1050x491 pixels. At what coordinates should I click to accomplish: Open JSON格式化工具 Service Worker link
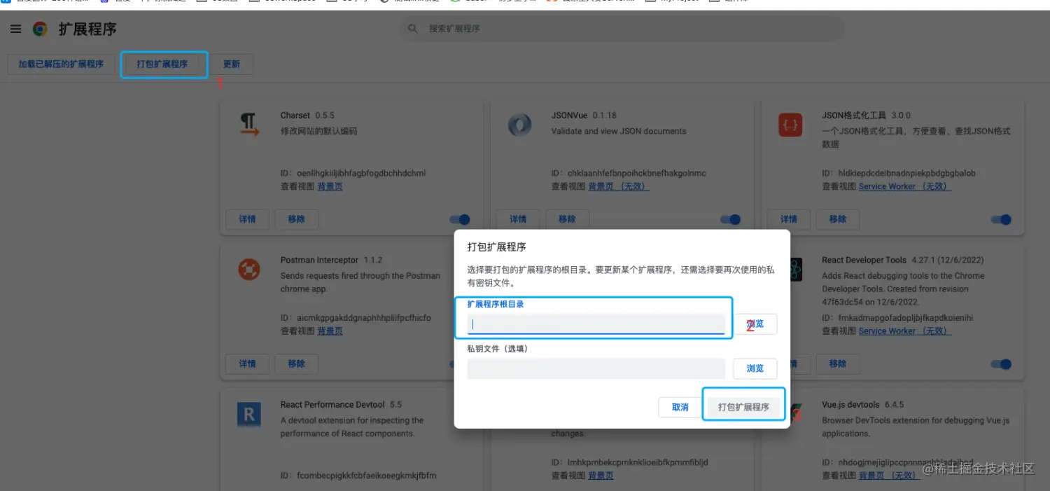905,186
